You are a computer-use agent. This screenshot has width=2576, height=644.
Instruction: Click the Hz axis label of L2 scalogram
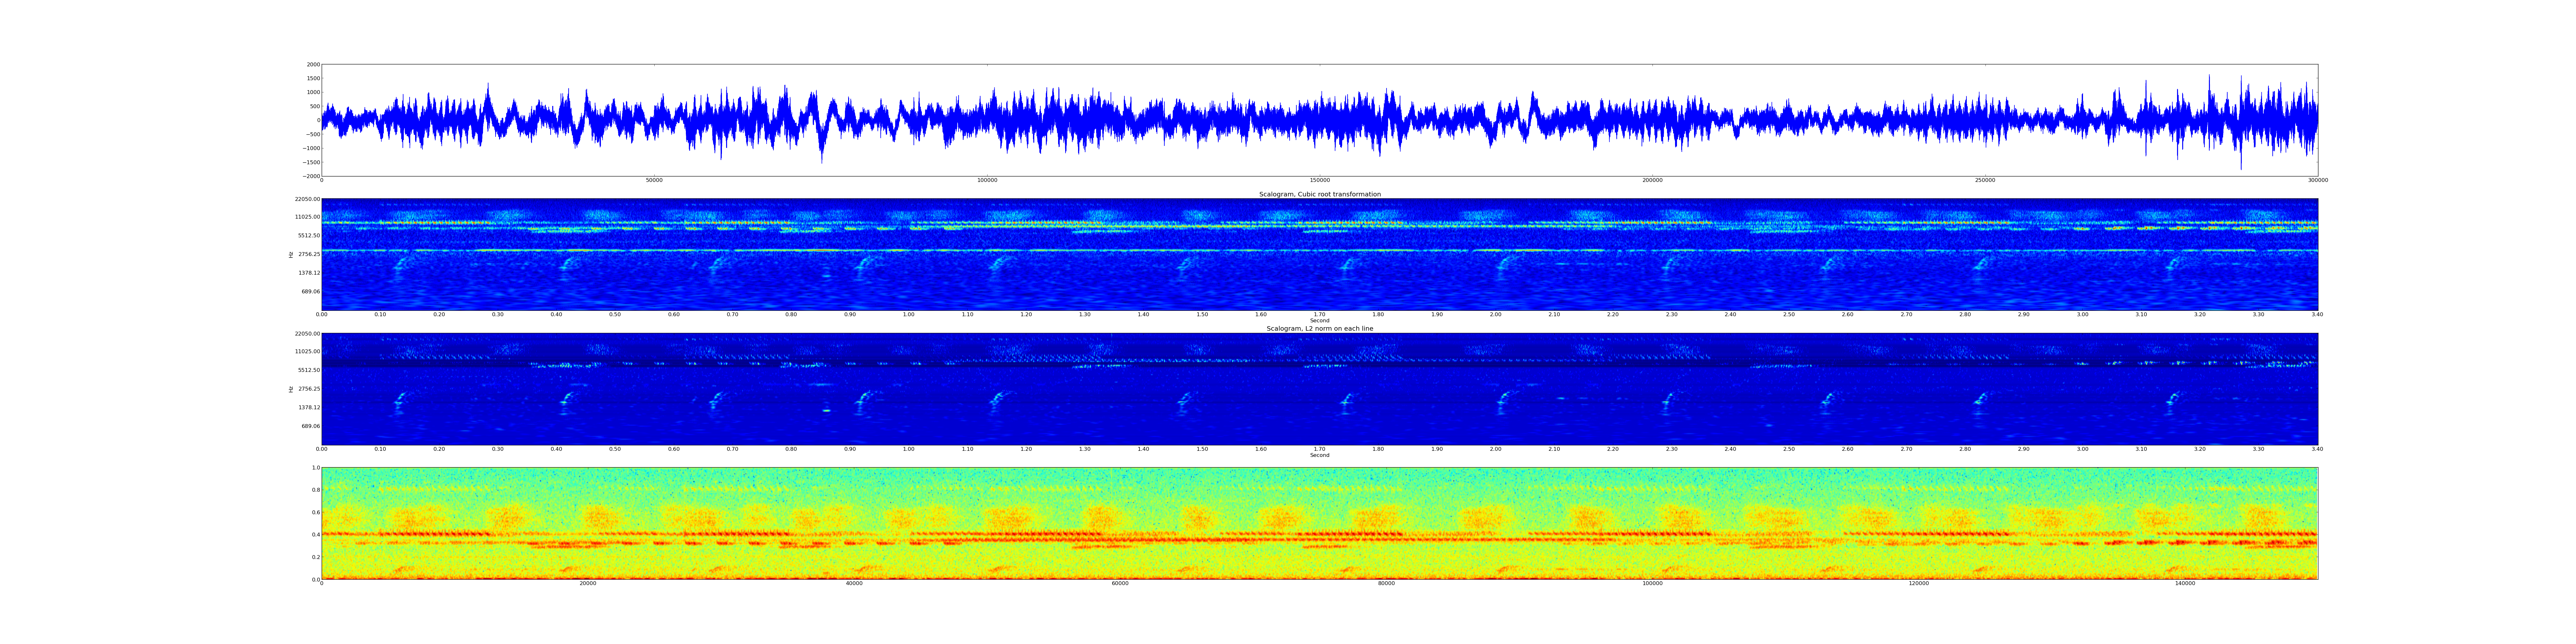pyautogui.click(x=291, y=389)
